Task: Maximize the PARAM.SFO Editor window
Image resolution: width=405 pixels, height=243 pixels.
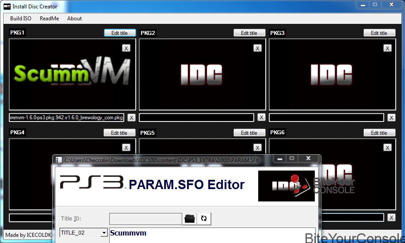Action: (292, 158)
